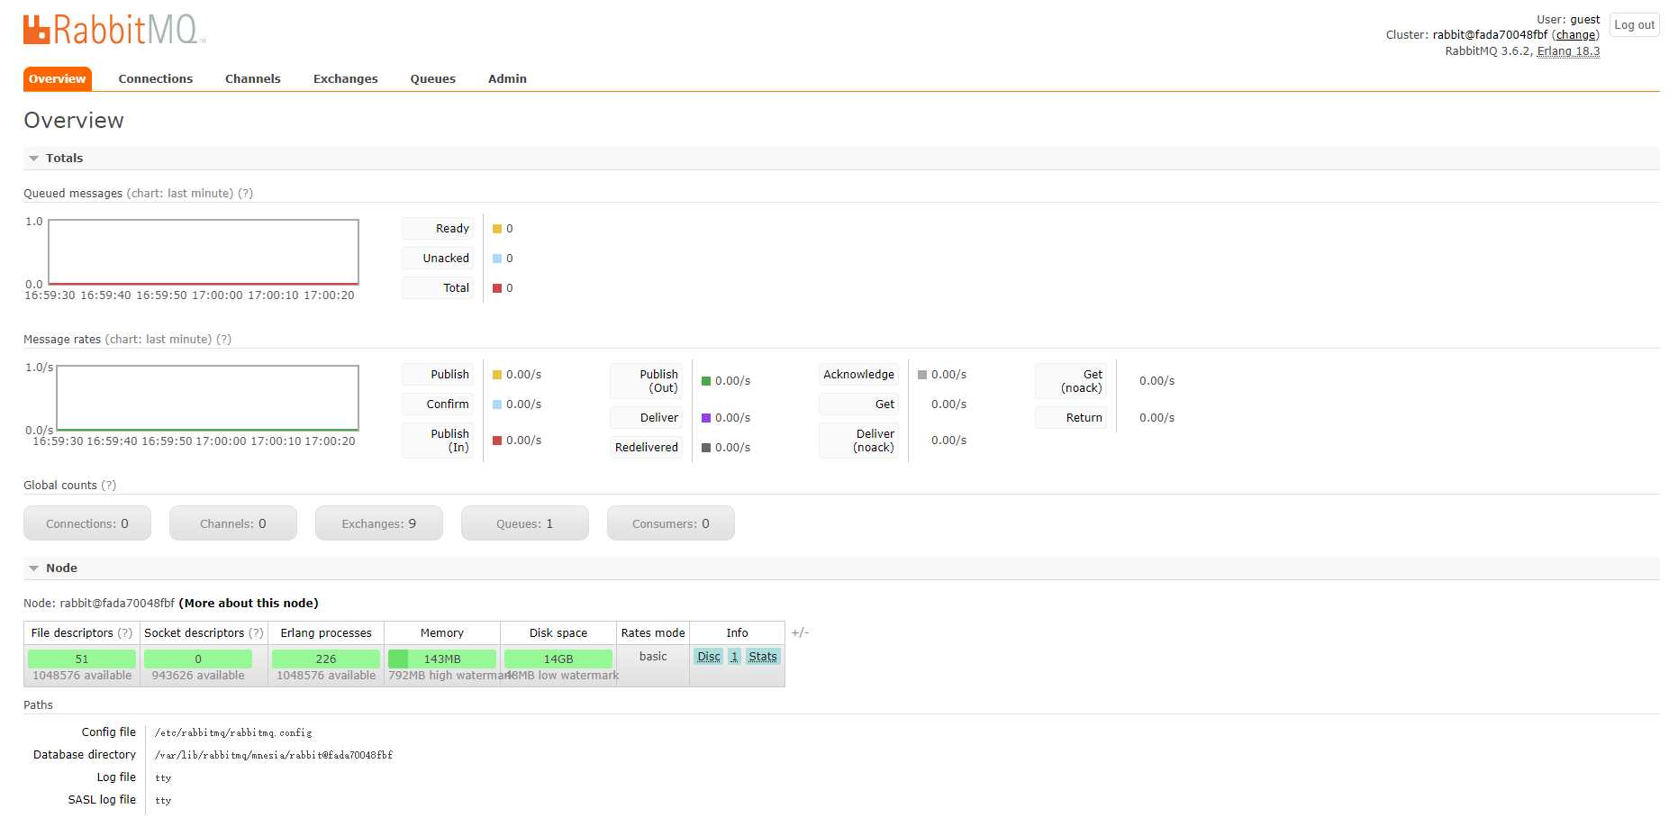Open File descriptors help
This screenshot has width=1678, height=818.
pyautogui.click(x=125, y=633)
